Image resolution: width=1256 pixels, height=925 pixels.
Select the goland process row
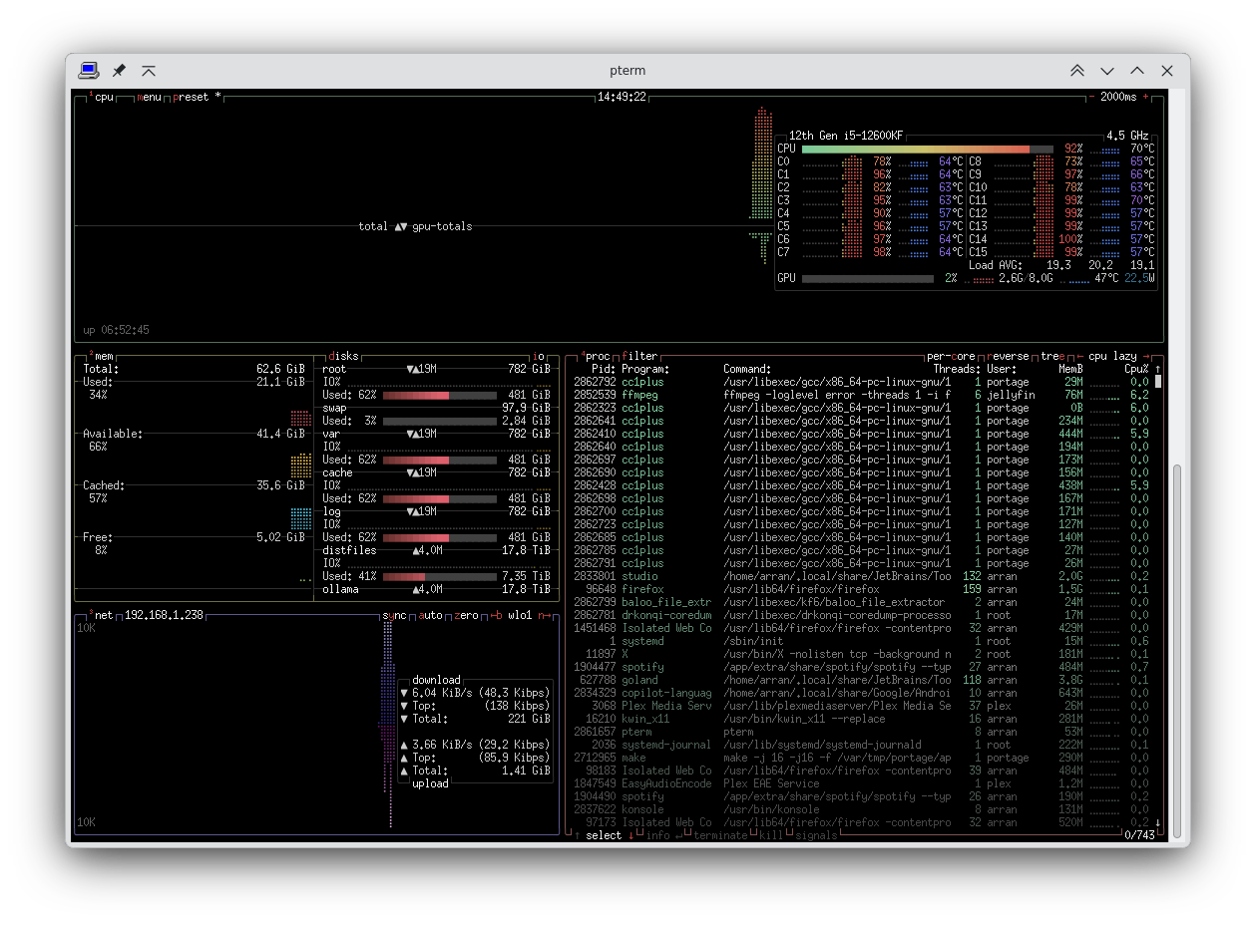click(x=863, y=680)
